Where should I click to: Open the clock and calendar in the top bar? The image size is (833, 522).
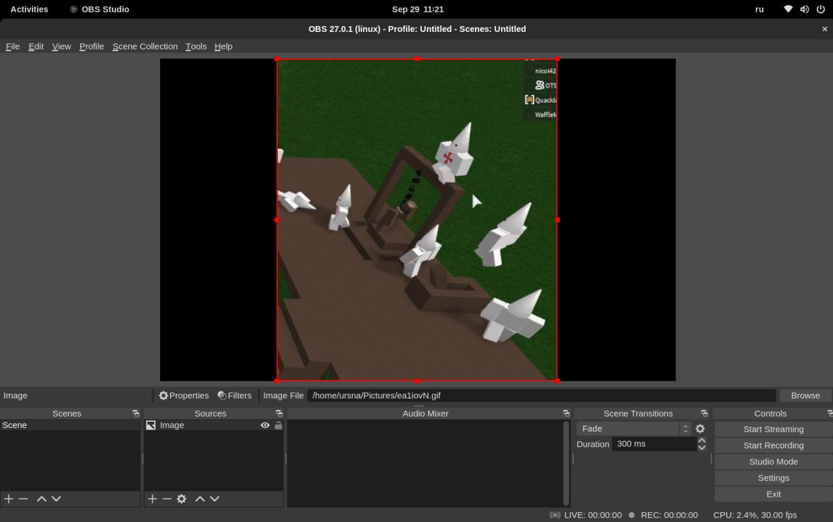418,9
